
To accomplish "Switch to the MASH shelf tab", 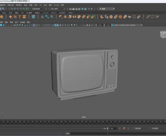I will [54, 13].
